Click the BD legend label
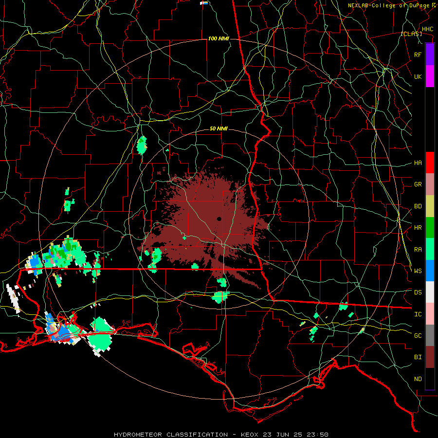Viewport: 438px width, 438px height. pos(418,206)
